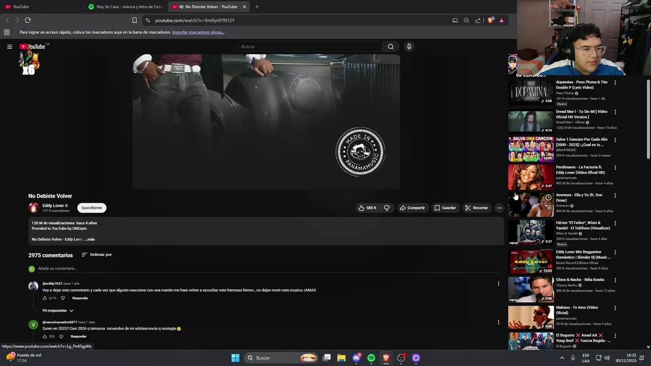Like the comment by @veronicacastro6877
The height and width of the screenshot is (366, 651).
pyautogui.click(x=45, y=337)
